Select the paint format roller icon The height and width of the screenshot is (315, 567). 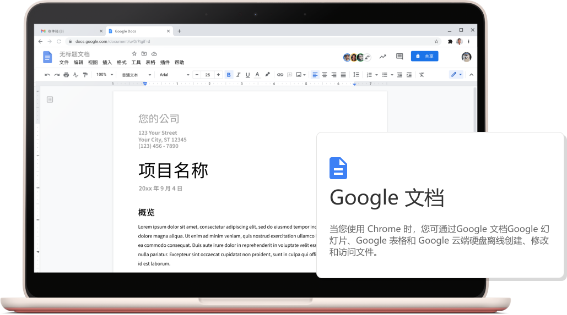click(85, 75)
